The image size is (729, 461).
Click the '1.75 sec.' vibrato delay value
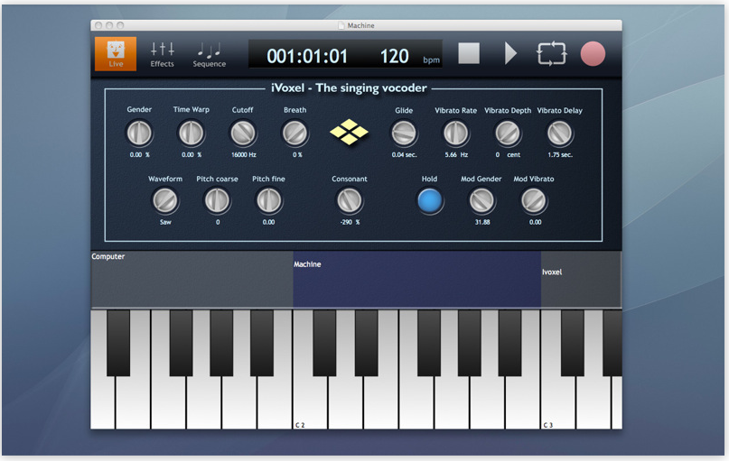click(560, 154)
